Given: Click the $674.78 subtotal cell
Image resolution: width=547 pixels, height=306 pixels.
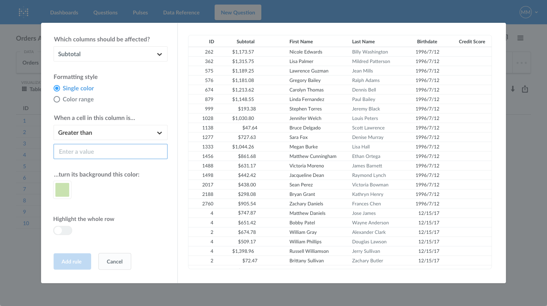Looking at the screenshot, I should (x=247, y=232).
